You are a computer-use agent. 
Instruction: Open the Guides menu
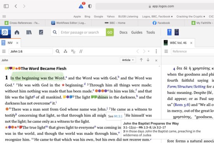point(137,32)
